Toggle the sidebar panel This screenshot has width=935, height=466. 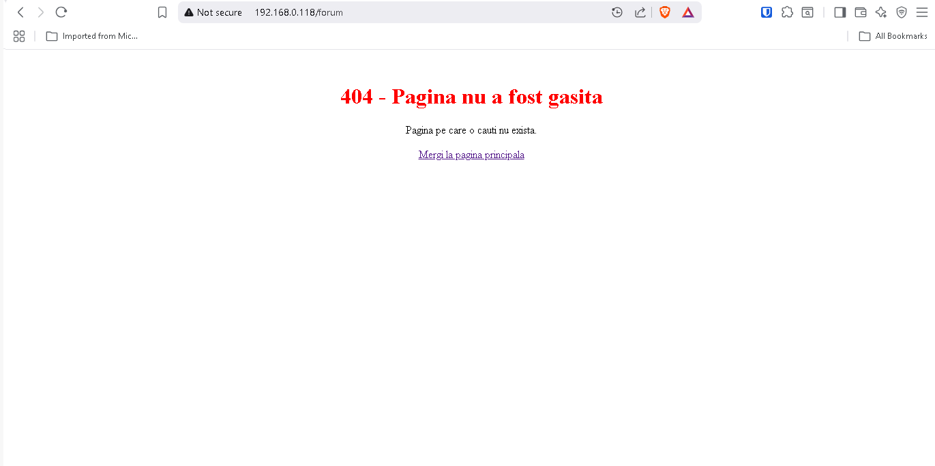click(840, 12)
